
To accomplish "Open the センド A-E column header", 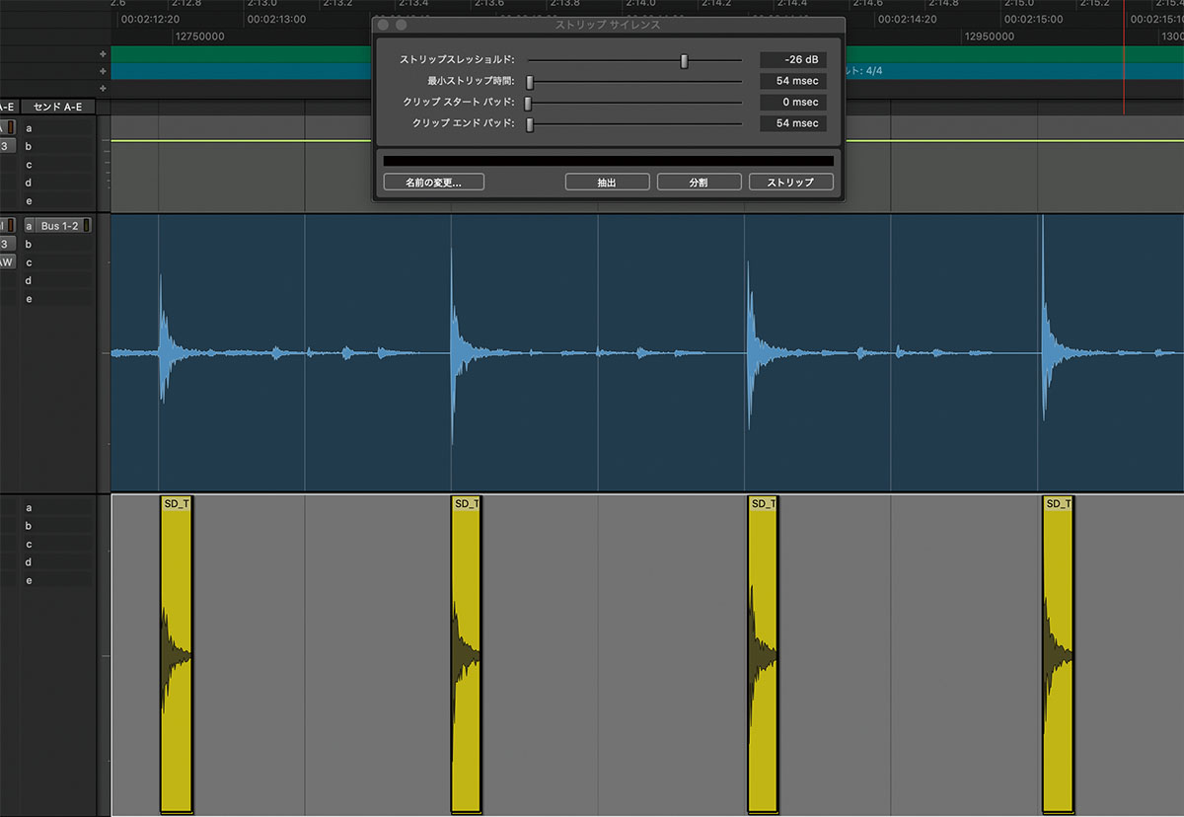I will (58, 107).
